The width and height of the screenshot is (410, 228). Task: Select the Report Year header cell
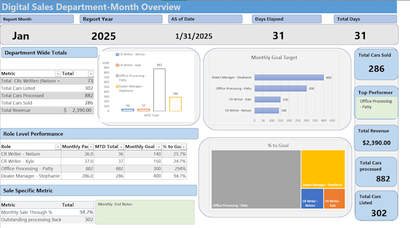(x=121, y=19)
